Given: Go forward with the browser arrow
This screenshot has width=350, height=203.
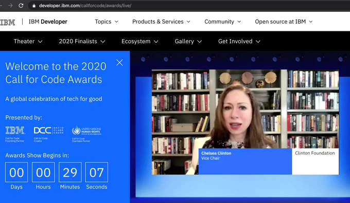Looking at the screenshot, I should click(10, 6).
